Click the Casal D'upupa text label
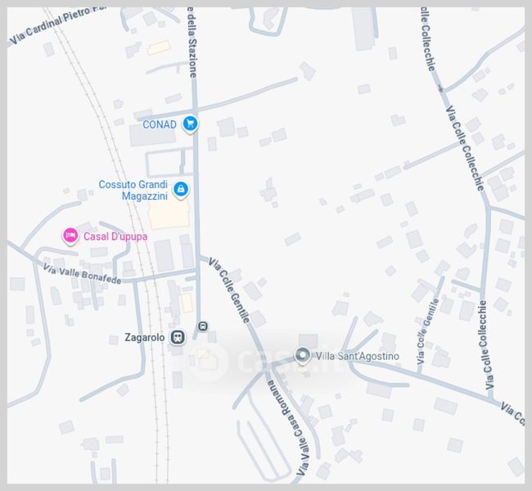The height and width of the screenshot is (491, 532). coord(115,236)
